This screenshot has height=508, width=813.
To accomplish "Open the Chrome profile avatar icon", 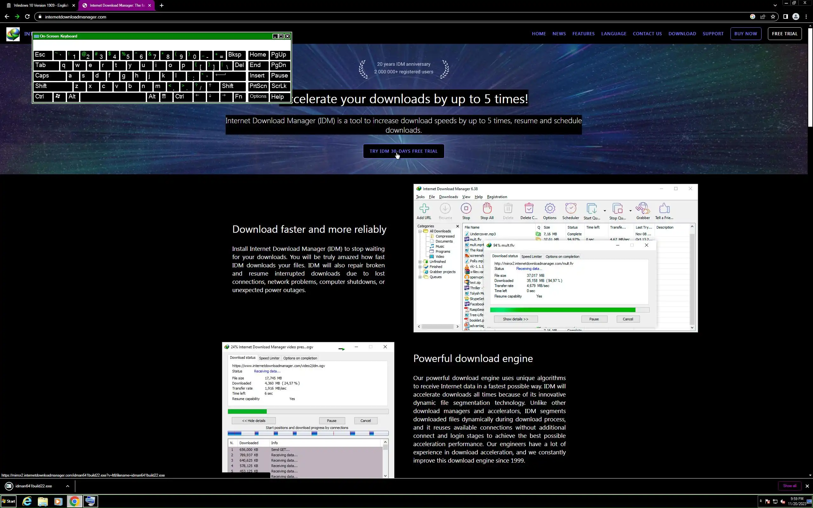I will coord(796,17).
